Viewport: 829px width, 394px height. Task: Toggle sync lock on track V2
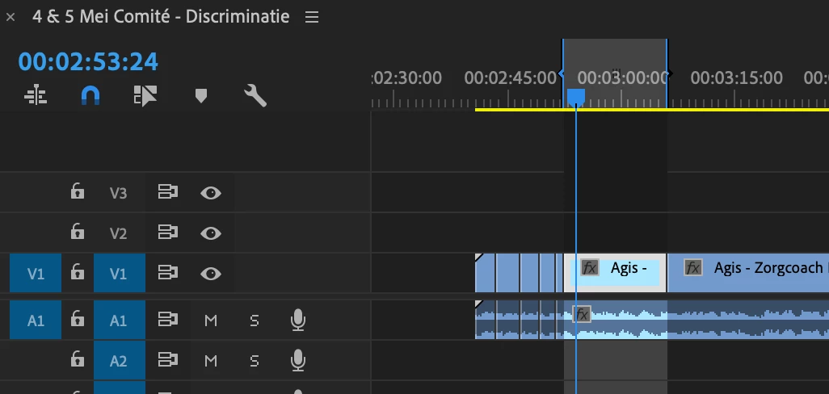(167, 233)
